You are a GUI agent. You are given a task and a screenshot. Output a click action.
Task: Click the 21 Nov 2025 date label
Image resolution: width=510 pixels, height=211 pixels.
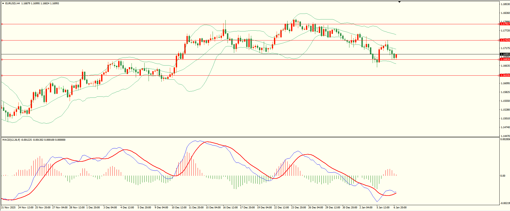pyautogui.click(x=8, y=208)
